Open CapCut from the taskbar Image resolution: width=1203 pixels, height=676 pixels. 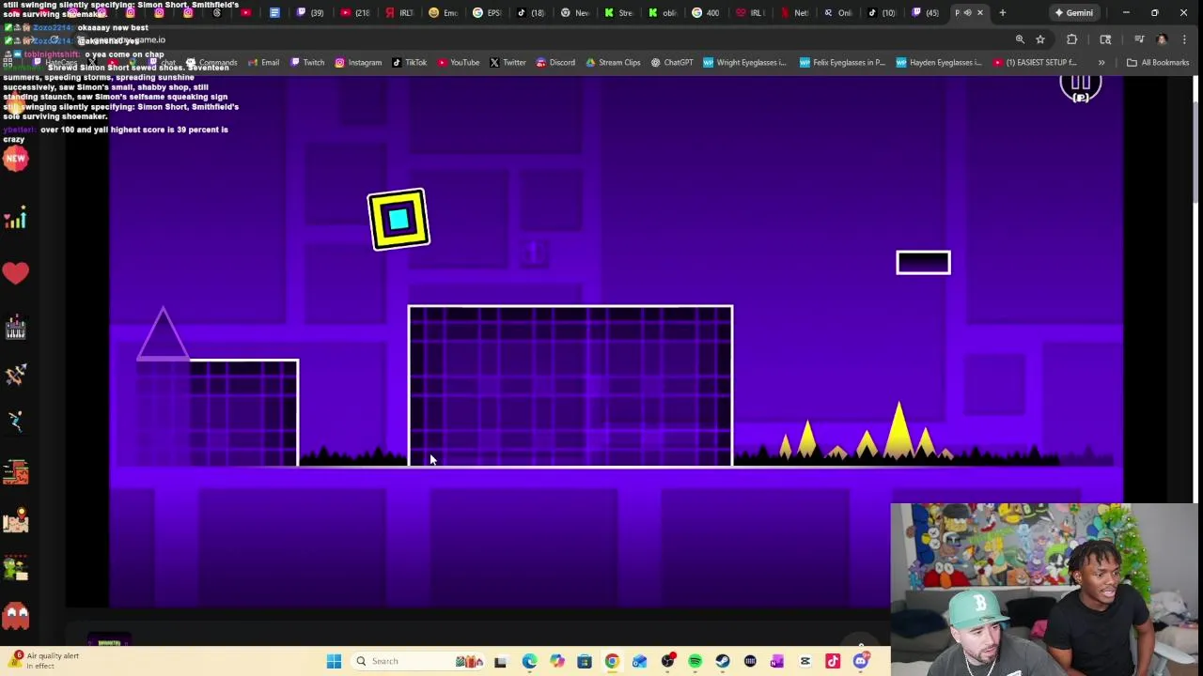(x=805, y=661)
